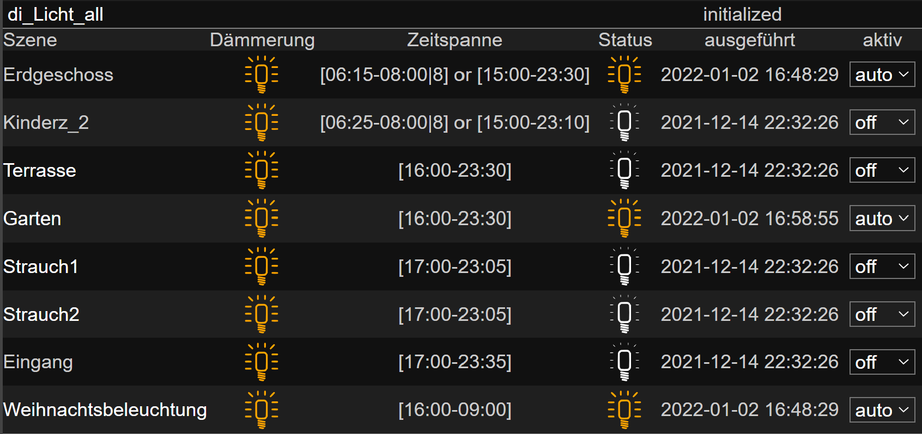
Task: Open Erdgeschoss aktiv dropdown showing auto
Action: [x=882, y=75]
